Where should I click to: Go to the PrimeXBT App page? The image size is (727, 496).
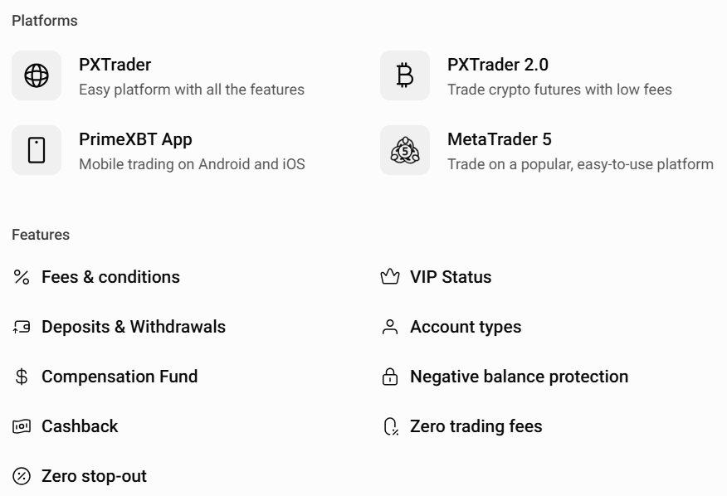coord(135,139)
